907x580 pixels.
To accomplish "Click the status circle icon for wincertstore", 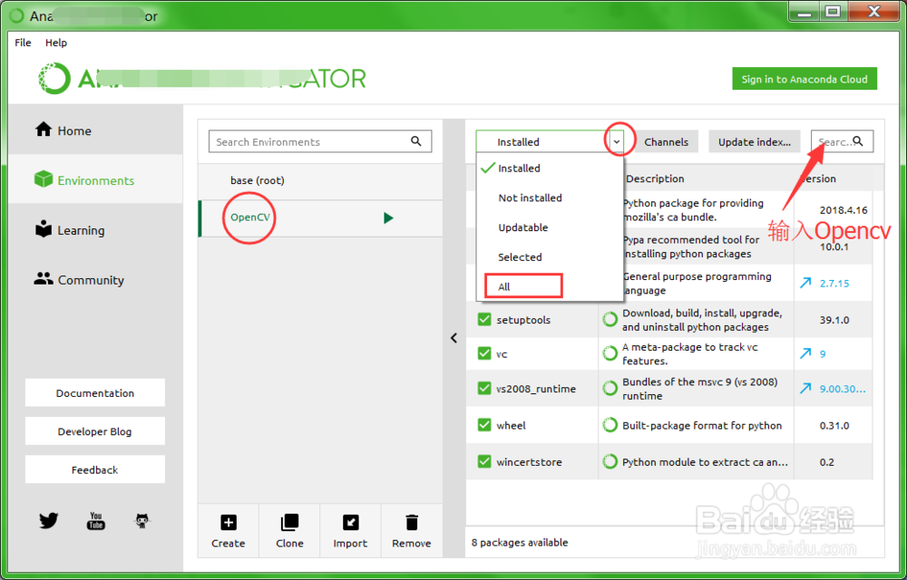I will click(610, 461).
